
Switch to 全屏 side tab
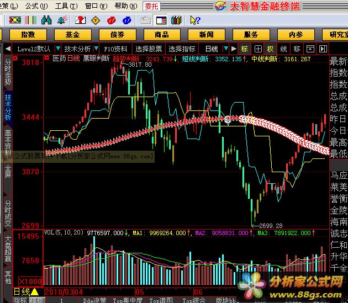pyautogui.click(x=8, y=172)
